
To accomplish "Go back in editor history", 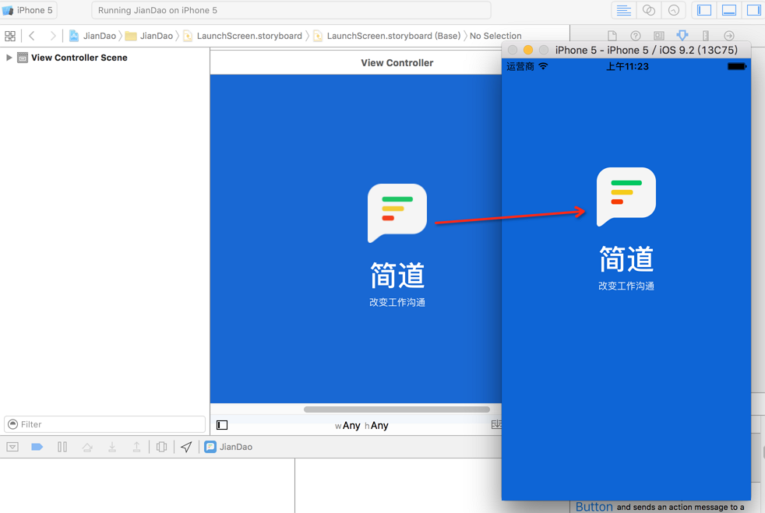I will [32, 36].
